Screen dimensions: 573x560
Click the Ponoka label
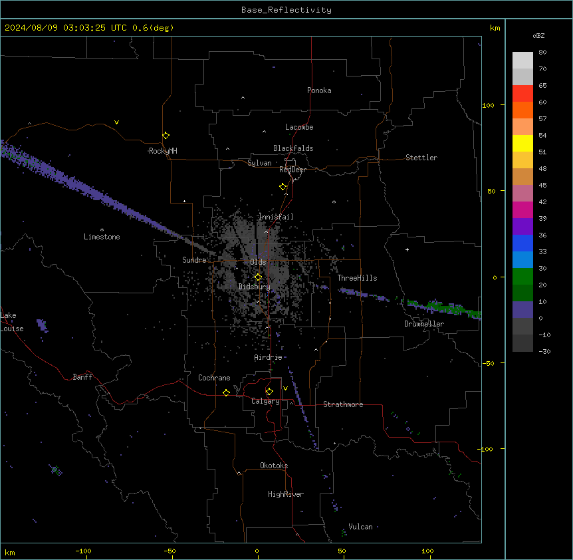tap(319, 90)
